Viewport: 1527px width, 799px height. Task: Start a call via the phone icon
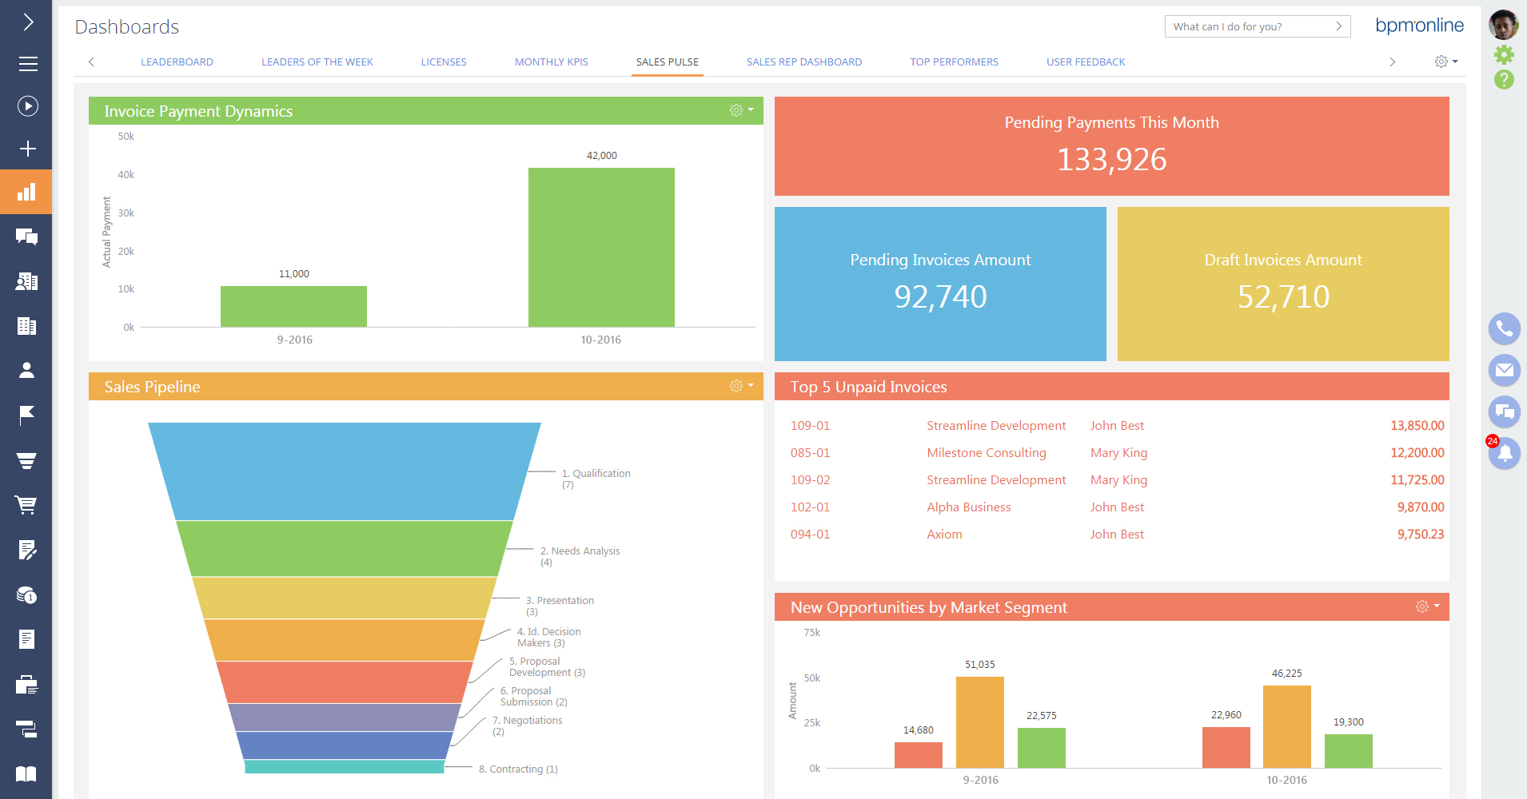coord(1504,328)
